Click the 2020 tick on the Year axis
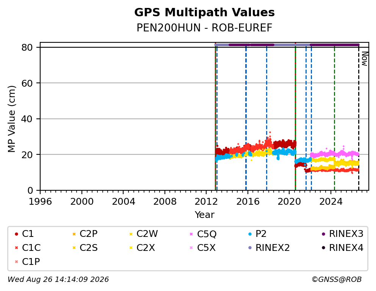The height and width of the screenshot is (291, 376). [x=289, y=202]
